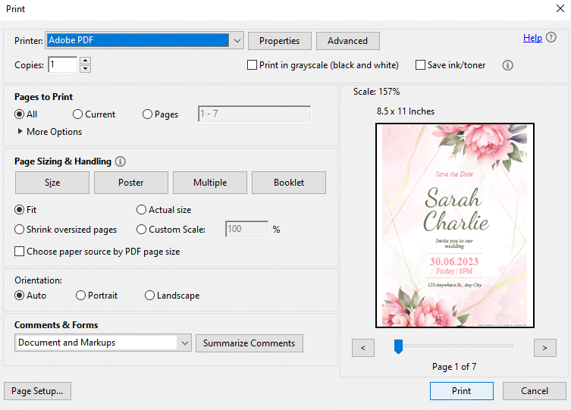
Task: Enable Print in grayscale checkbox
Action: [x=252, y=65]
